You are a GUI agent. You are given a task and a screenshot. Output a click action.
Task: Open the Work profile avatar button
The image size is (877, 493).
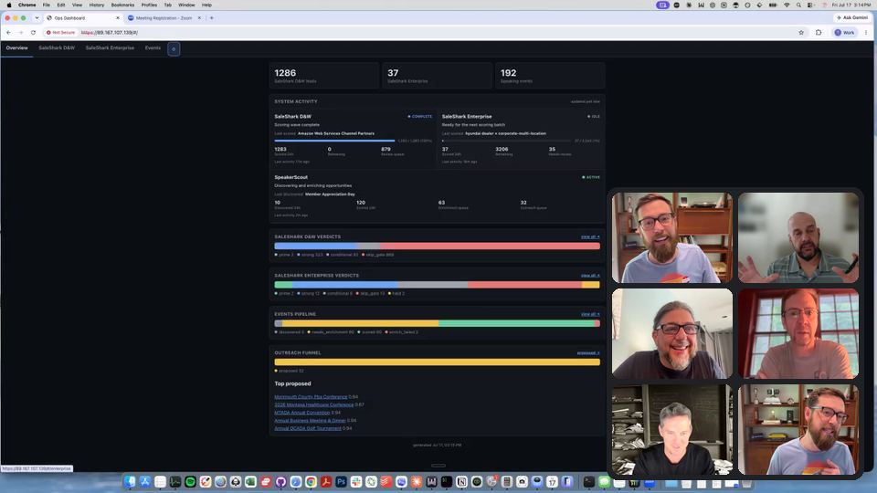pos(844,33)
